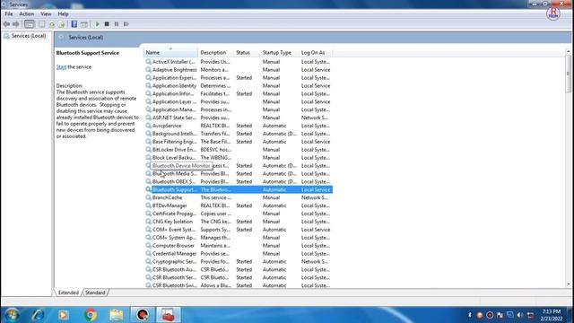Open the Help menu
The image size is (574, 323).
coord(63,14)
